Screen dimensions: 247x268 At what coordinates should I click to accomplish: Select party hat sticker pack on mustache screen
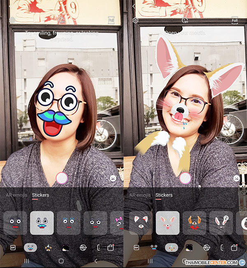tap(47, 247)
